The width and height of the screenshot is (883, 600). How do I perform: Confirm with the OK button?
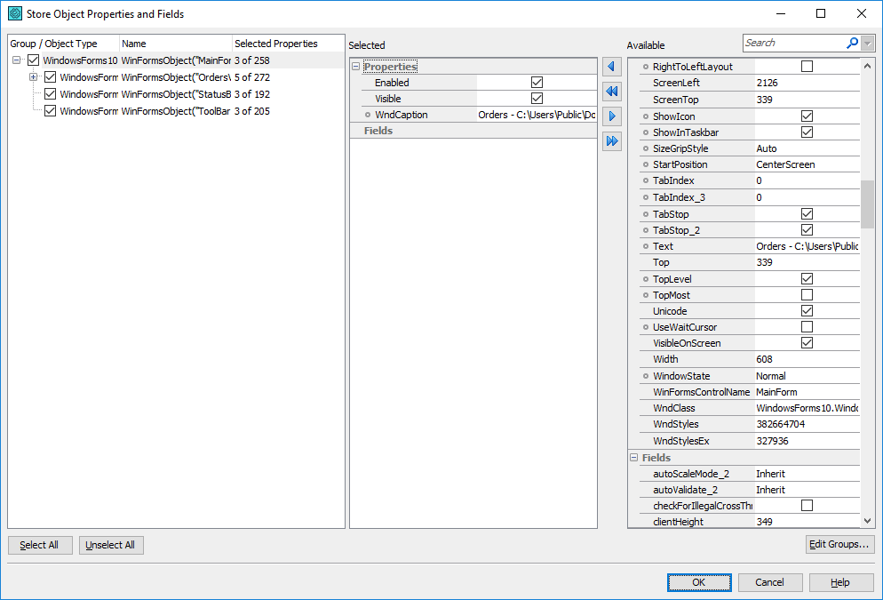coord(699,582)
